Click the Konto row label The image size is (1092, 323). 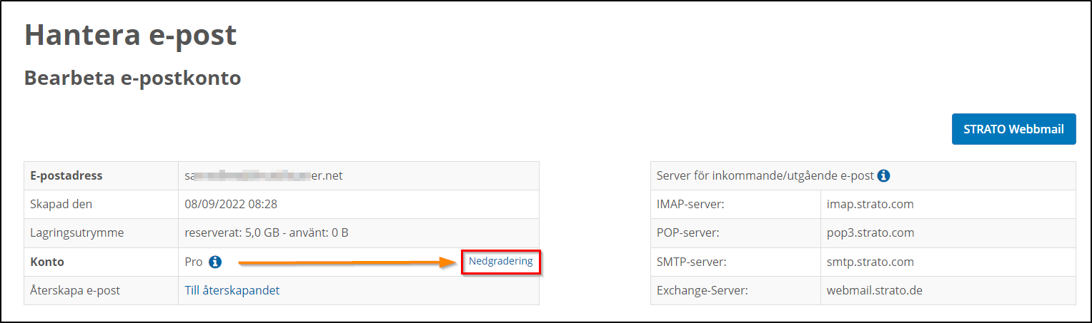click(47, 262)
